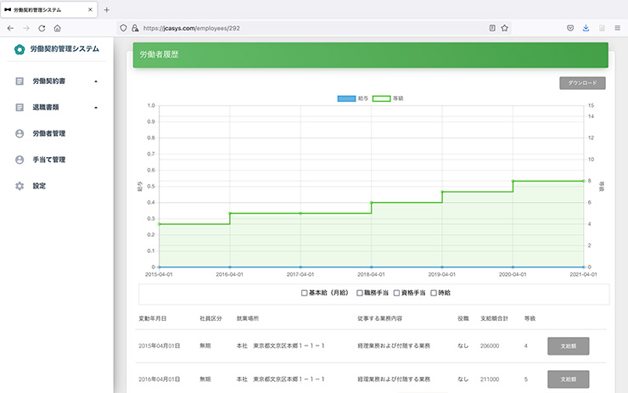Click the 退職書類 document icon in sidebar
The image size is (628, 393).
click(x=20, y=107)
